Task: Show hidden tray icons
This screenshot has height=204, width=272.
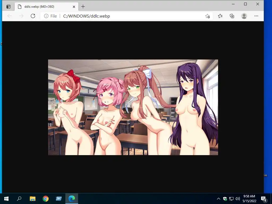Action: click(x=219, y=199)
